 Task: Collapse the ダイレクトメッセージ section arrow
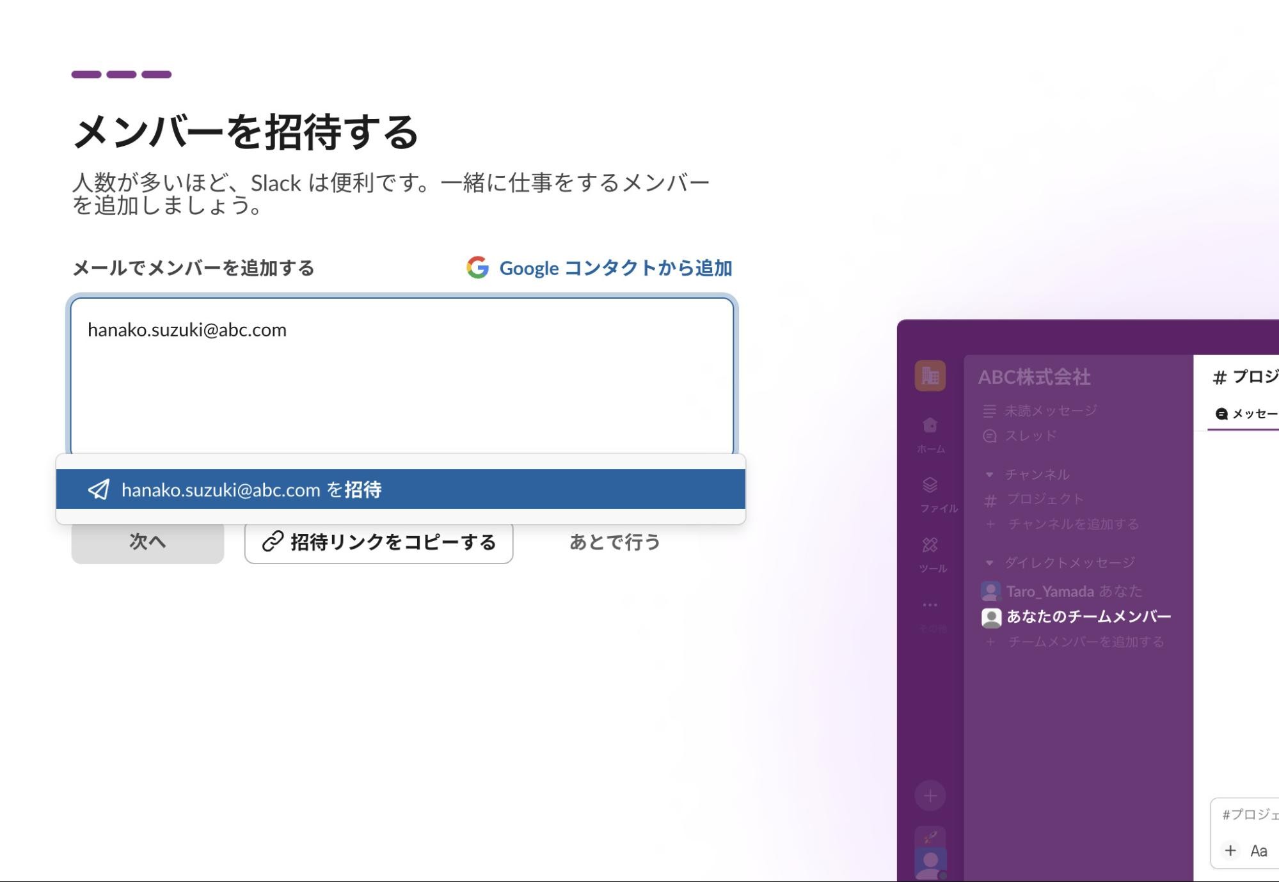click(x=990, y=563)
